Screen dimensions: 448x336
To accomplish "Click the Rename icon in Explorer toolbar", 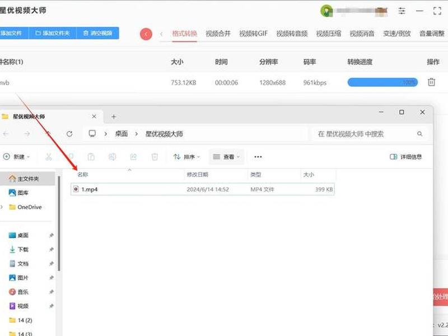I will (112, 157).
